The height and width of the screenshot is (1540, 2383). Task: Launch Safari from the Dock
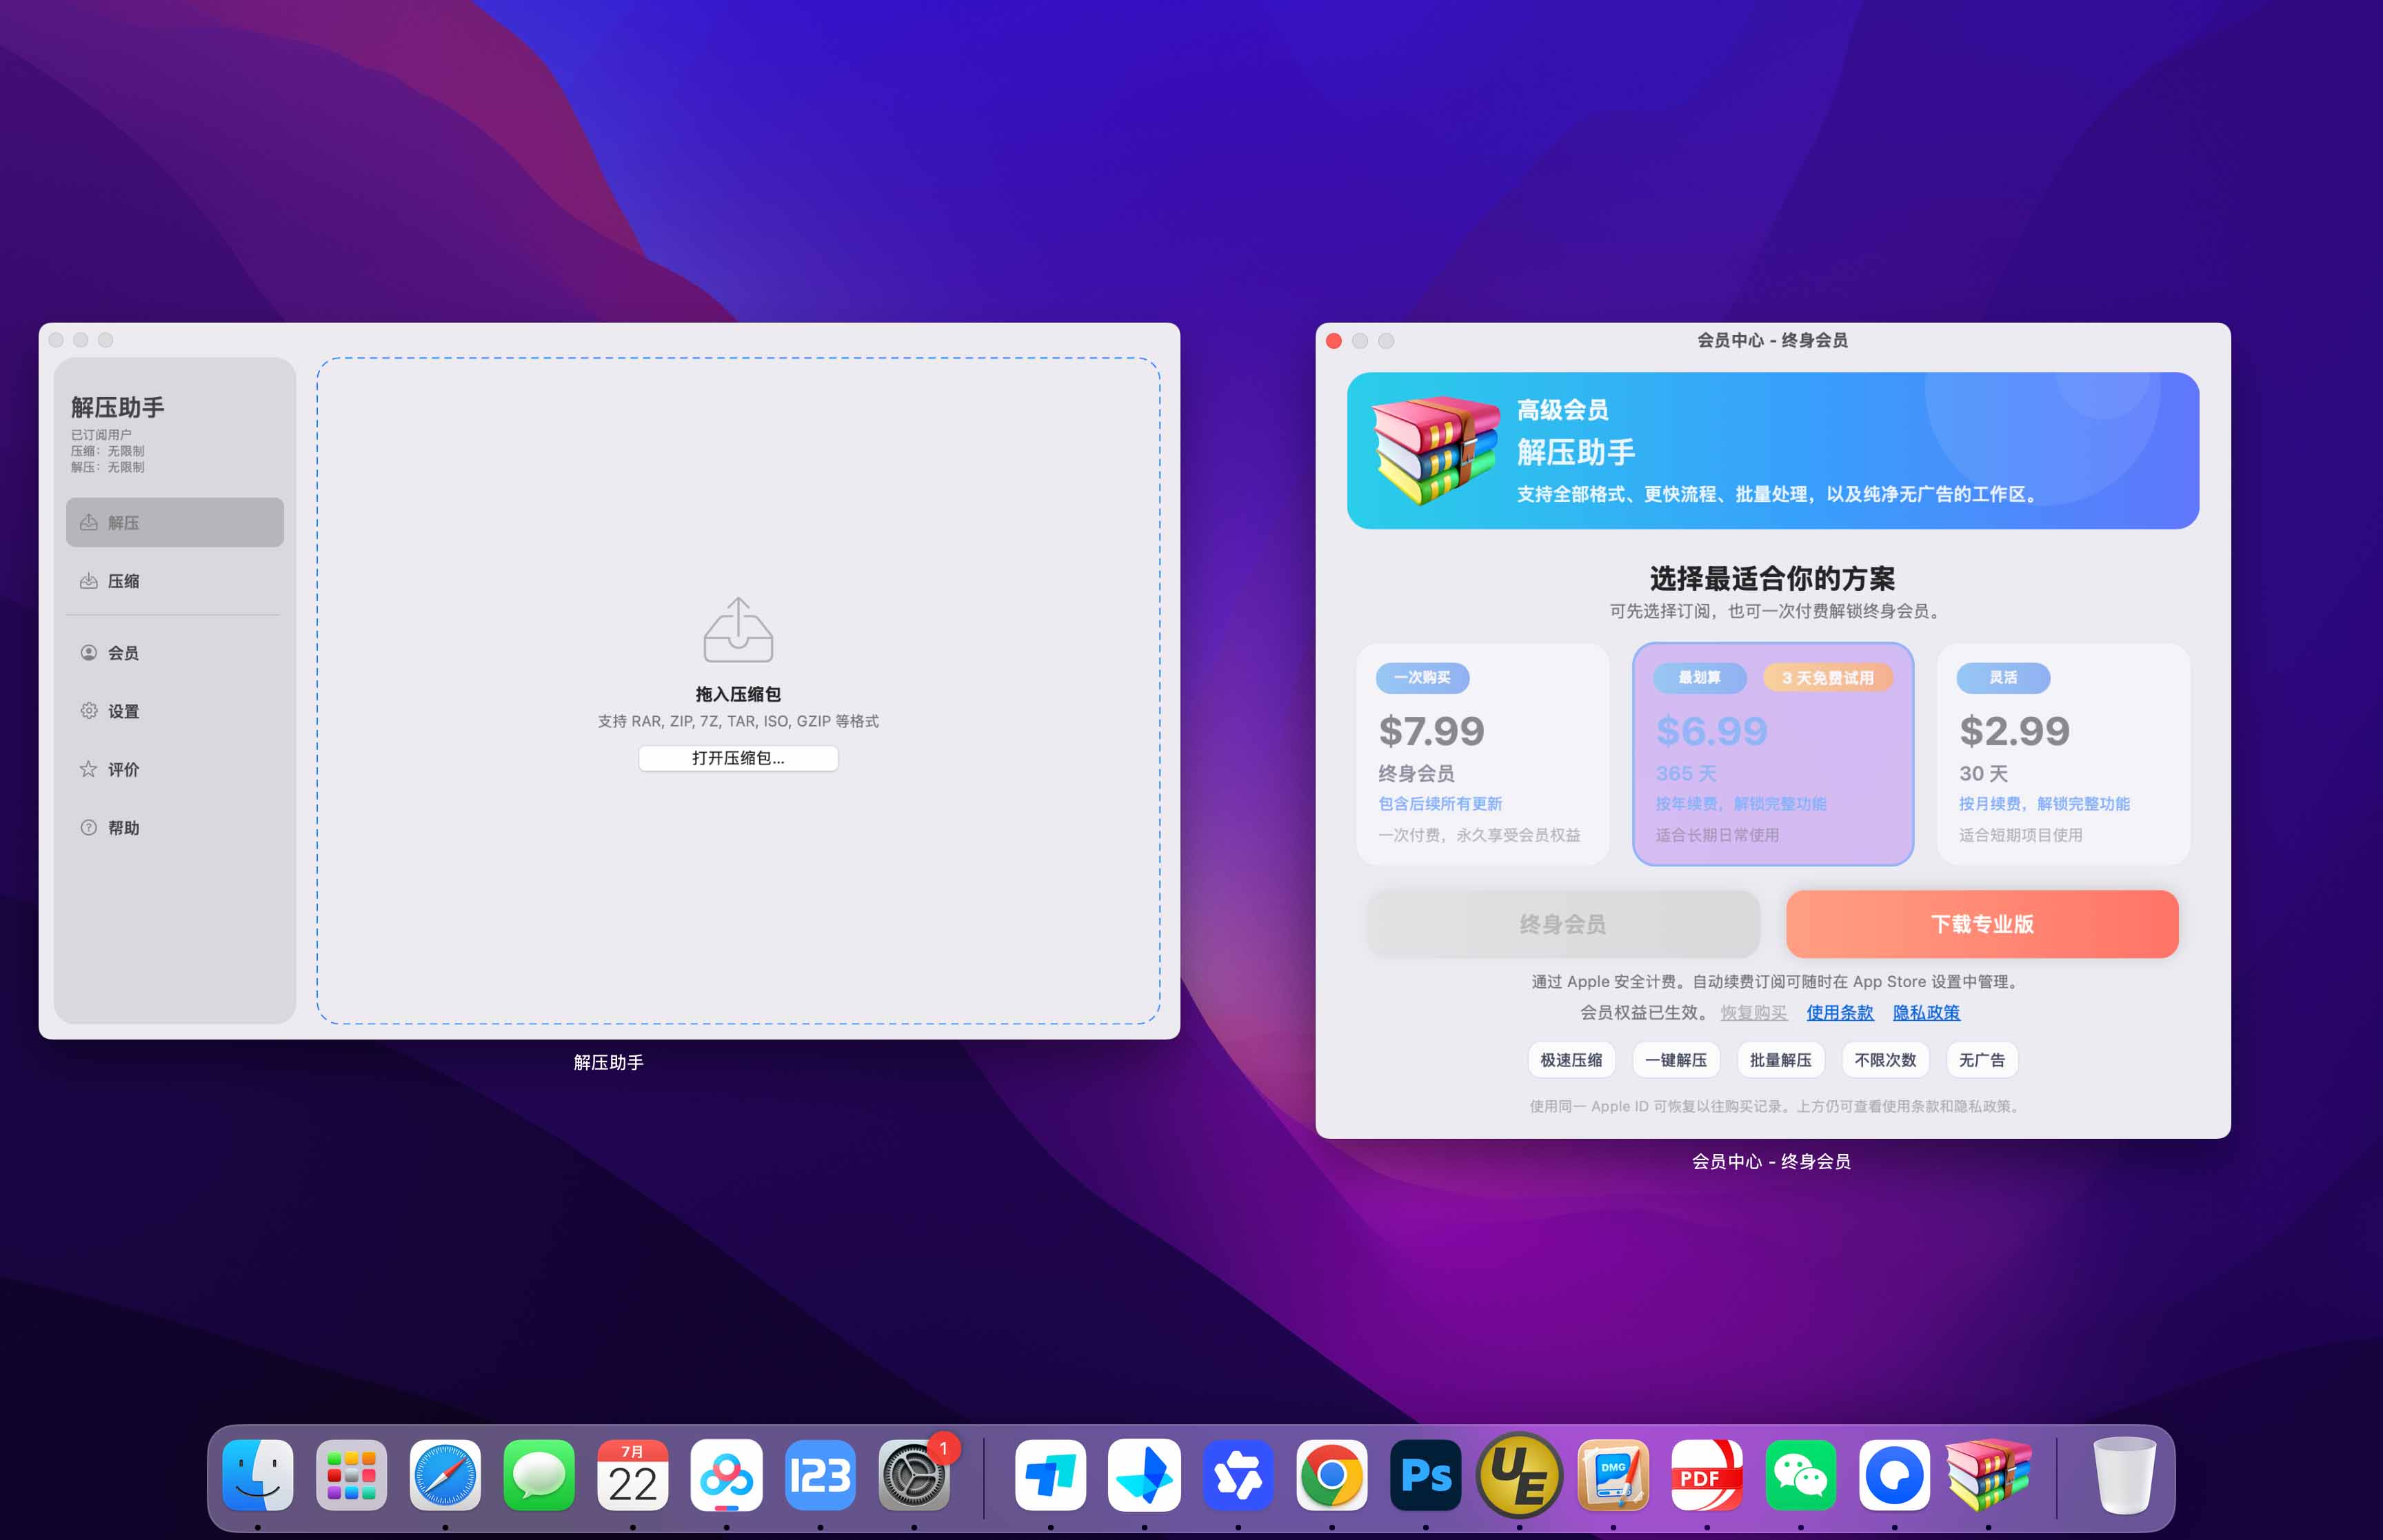445,1475
